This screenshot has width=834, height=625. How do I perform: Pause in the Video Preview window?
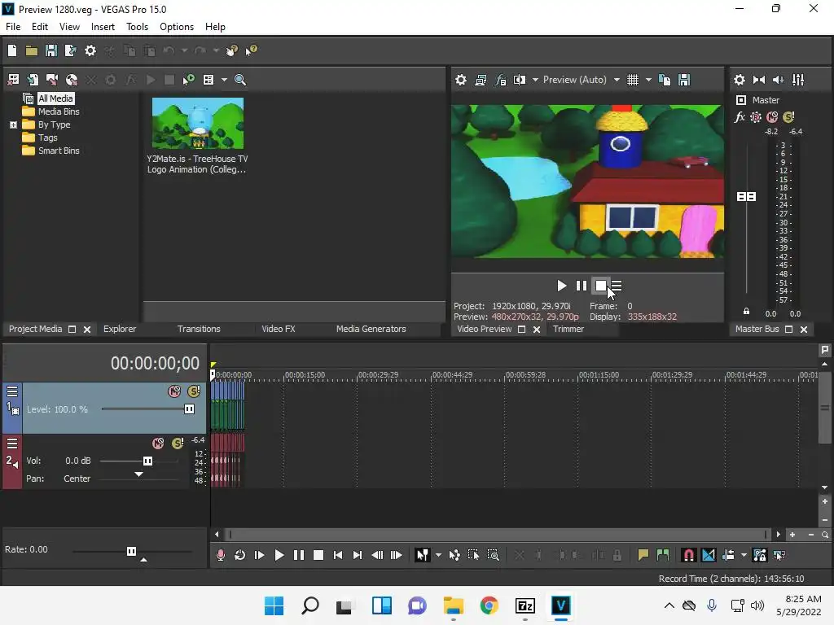coord(582,286)
